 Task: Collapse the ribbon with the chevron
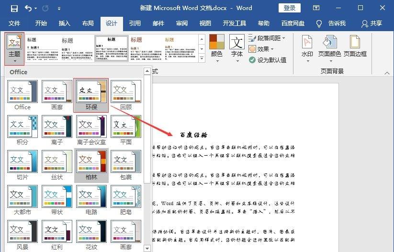387,73
